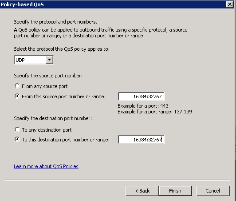This screenshot has height=201, width=236.
Task: Click 'Specify the source port number' heading
Action: [48, 76]
